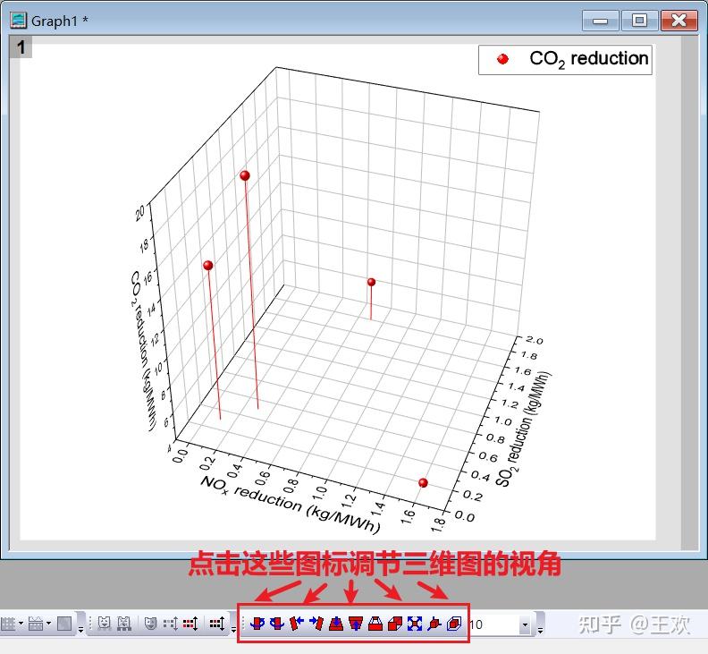Click the rotation angle field showing 10
Screen dimensions: 708x654
point(494,624)
